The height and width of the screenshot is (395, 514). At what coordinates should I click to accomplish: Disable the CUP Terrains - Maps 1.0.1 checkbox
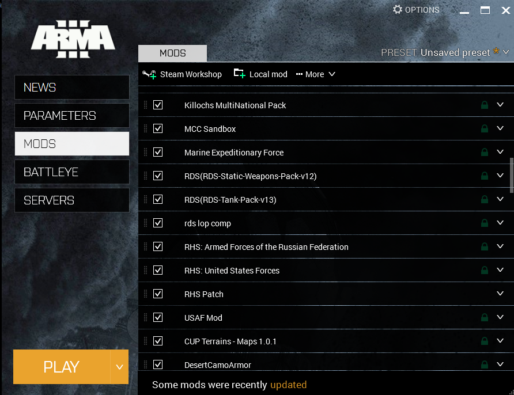click(x=158, y=341)
